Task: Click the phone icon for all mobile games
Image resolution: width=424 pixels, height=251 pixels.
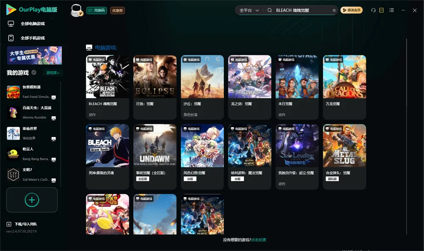Action: pyautogui.click(x=11, y=38)
